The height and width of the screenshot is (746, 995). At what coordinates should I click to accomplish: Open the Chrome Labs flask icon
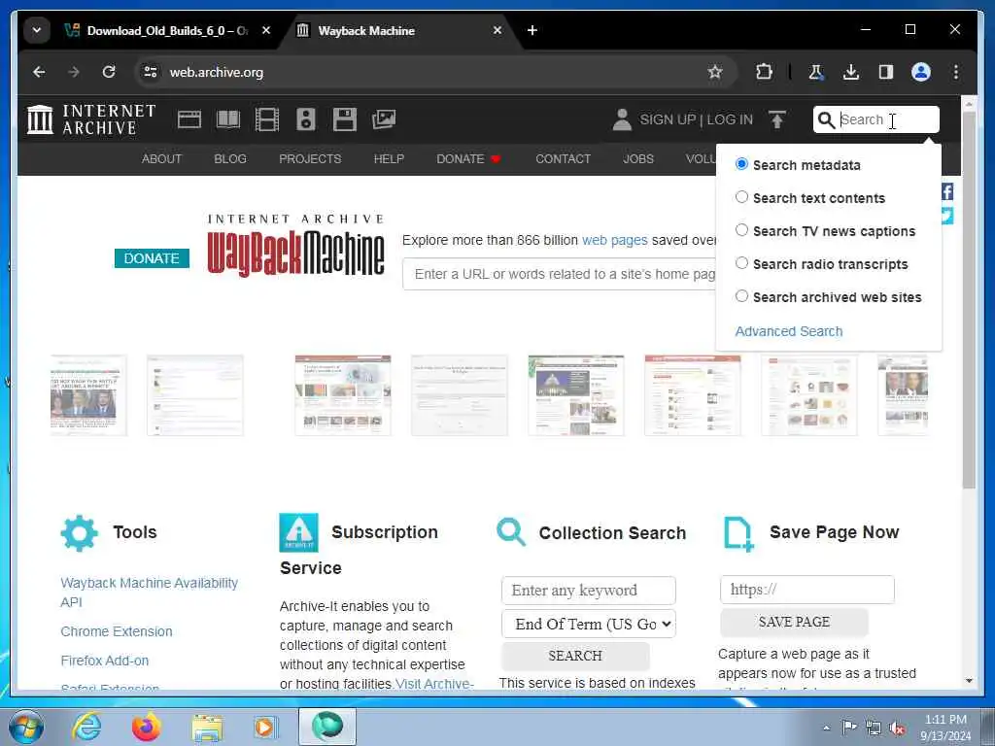click(x=815, y=72)
